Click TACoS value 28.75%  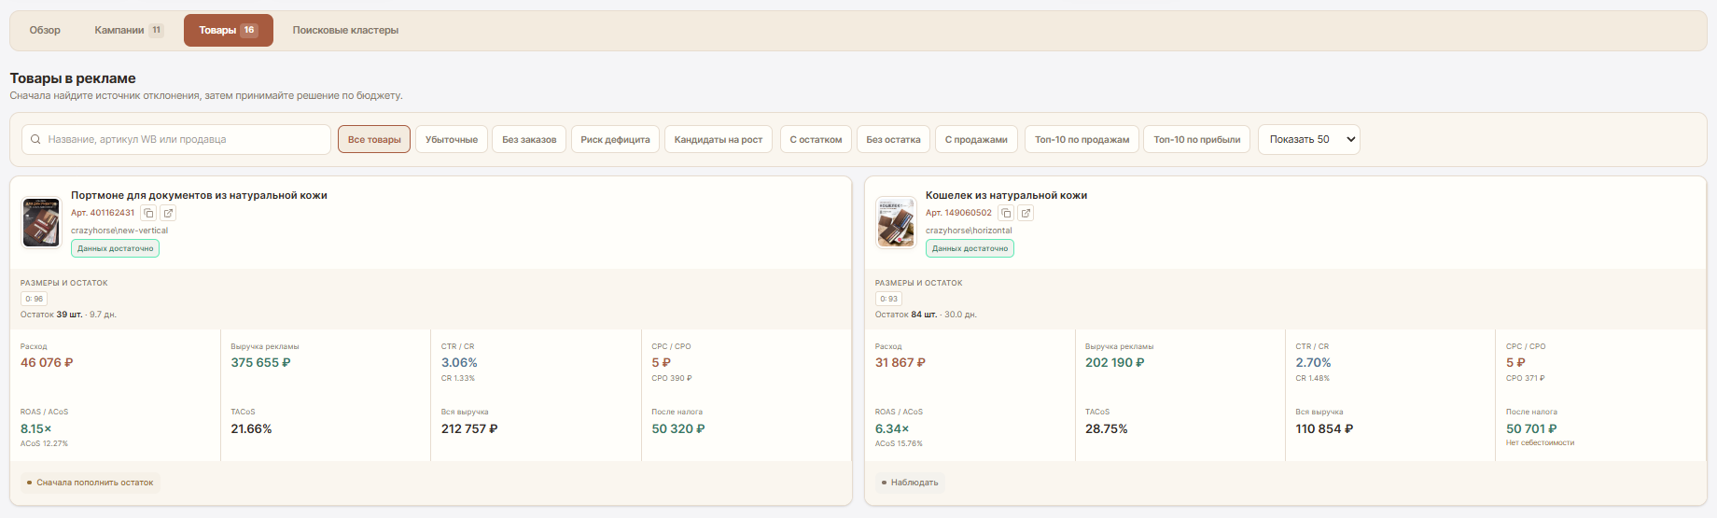tap(1107, 428)
